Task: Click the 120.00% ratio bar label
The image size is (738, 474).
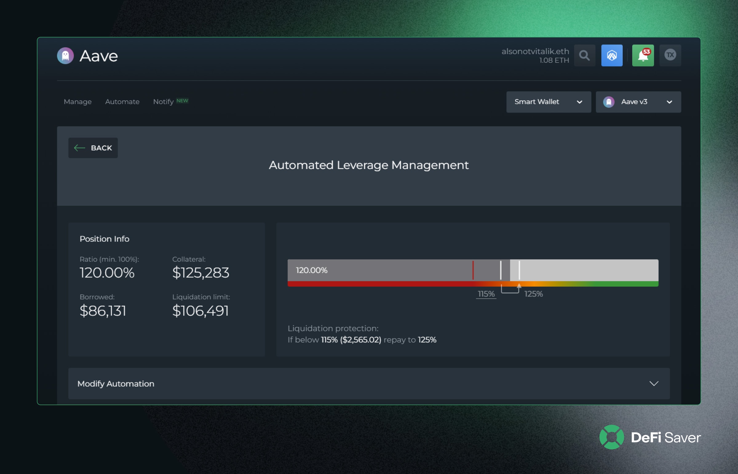Action: [x=311, y=270]
